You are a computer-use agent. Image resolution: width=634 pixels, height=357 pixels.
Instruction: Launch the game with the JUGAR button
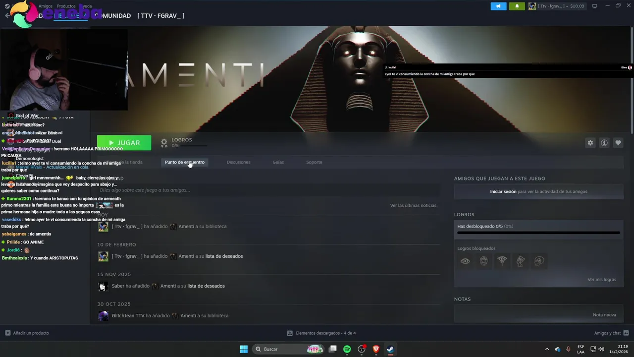(124, 143)
